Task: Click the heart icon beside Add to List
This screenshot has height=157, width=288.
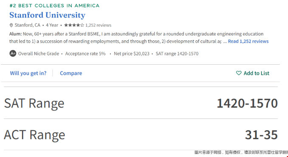Action: pos(239,73)
